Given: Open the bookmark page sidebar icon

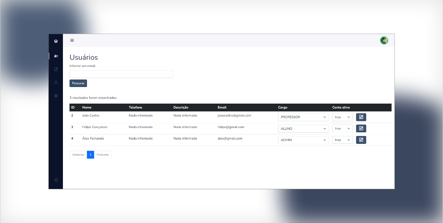Looking at the screenshot, I should (x=56, y=69).
